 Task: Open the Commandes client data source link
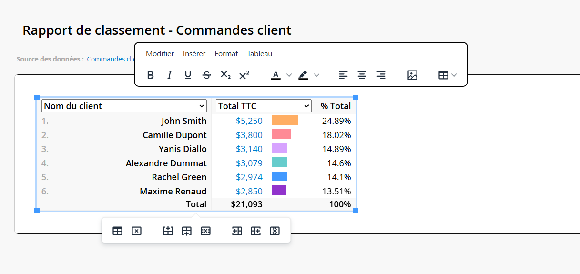(x=111, y=59)
